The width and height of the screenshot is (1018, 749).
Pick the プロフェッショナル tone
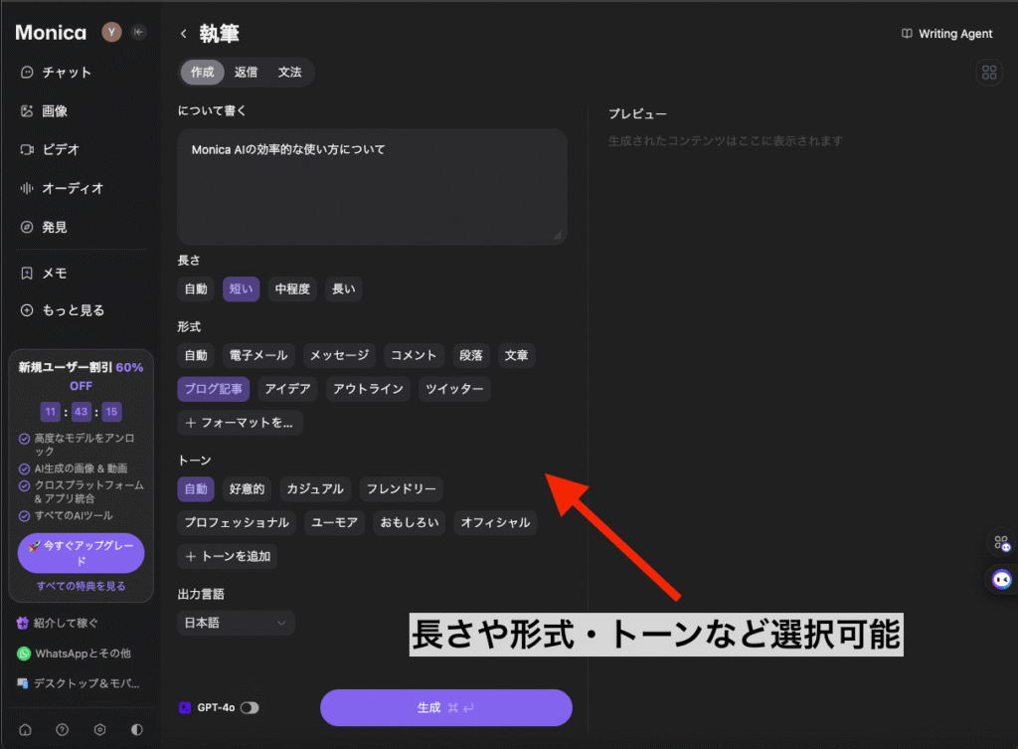pos(237,523)
